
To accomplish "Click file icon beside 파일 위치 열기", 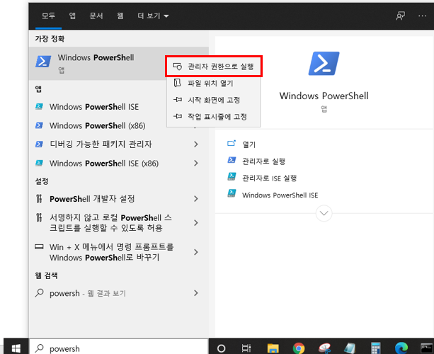I will pyautogui.click(x=177, y=83).
